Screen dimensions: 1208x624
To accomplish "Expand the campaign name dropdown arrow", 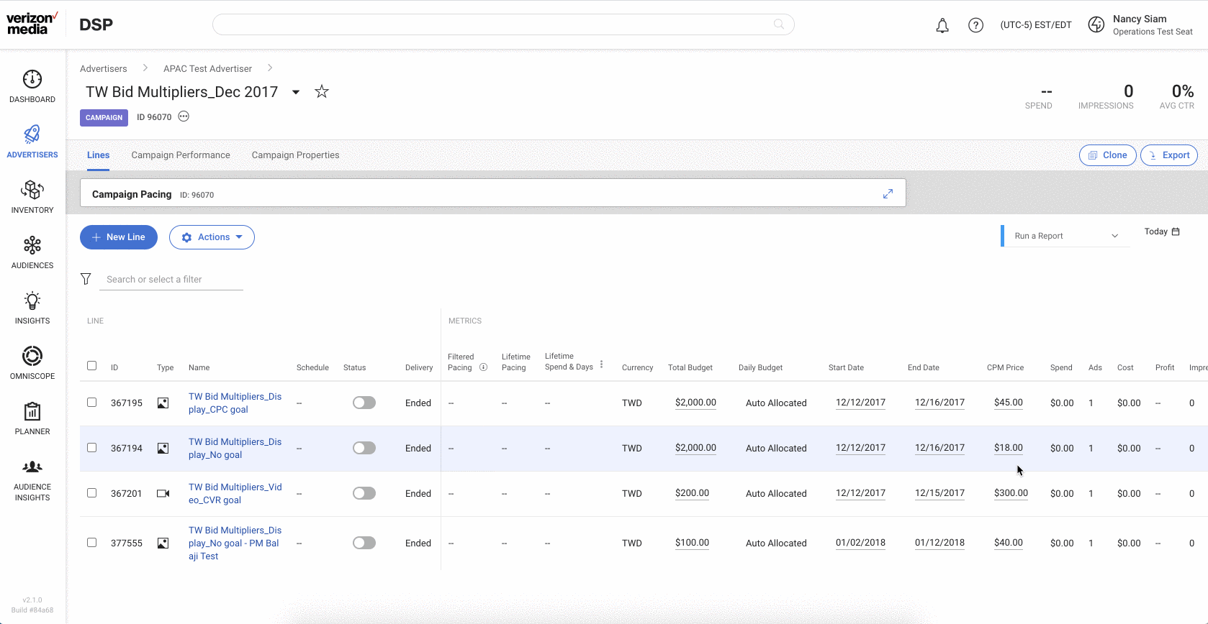I will click(296, 92).
